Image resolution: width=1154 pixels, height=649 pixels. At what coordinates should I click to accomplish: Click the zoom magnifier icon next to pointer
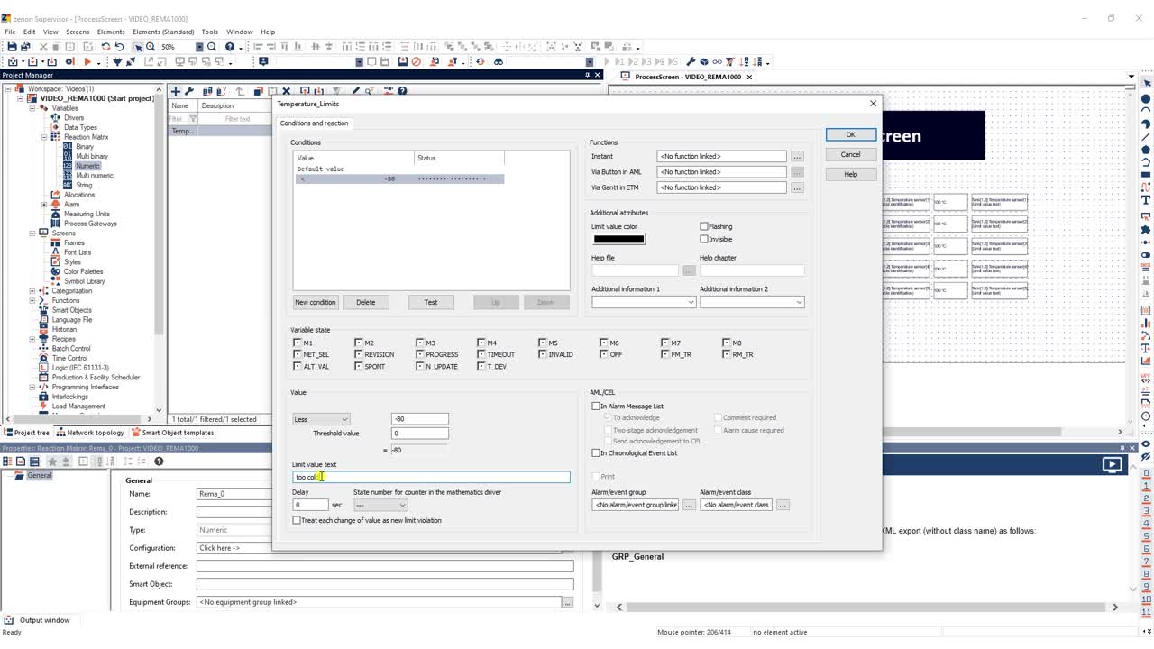pos(151,47)
